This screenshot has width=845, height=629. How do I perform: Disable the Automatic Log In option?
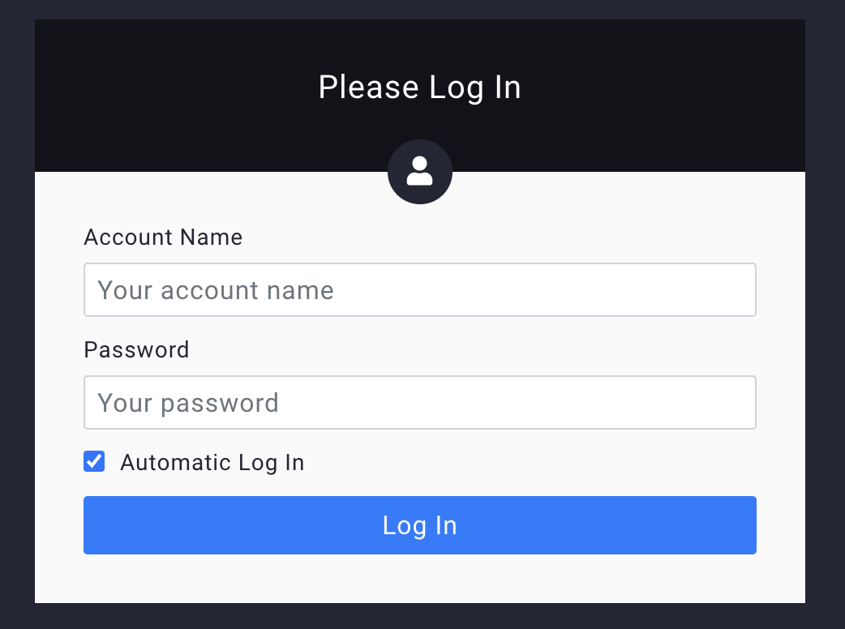[94, 461]
